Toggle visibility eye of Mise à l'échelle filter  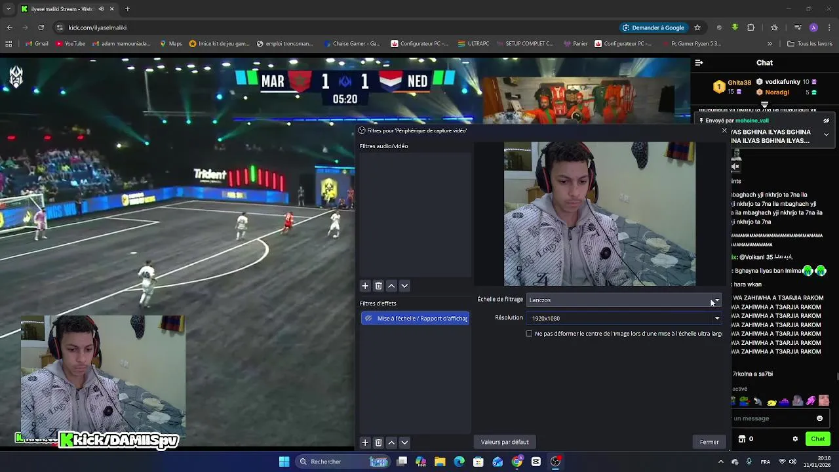click(x=368, y=319)
